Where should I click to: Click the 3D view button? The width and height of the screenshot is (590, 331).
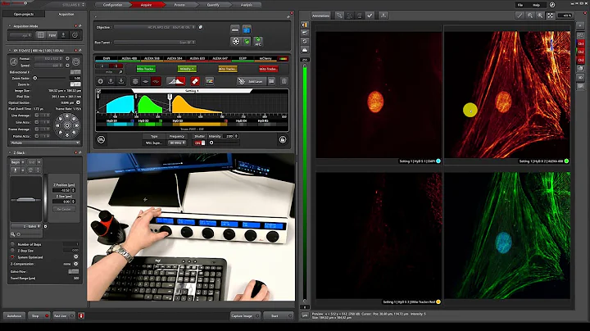(581, 78)
